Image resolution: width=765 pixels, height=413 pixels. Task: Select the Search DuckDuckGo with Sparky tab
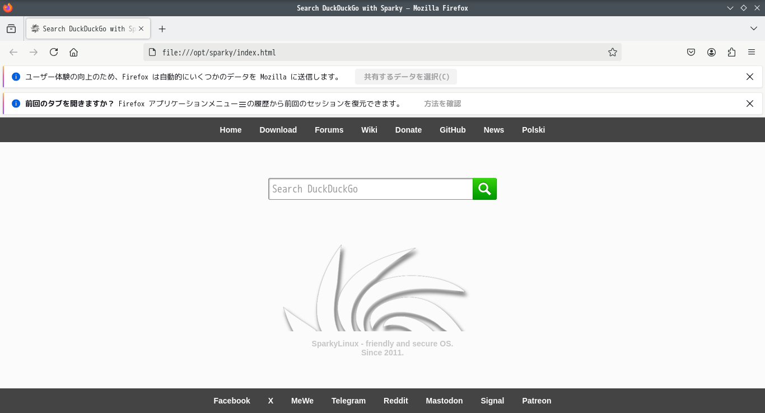(x=87, y=29)
